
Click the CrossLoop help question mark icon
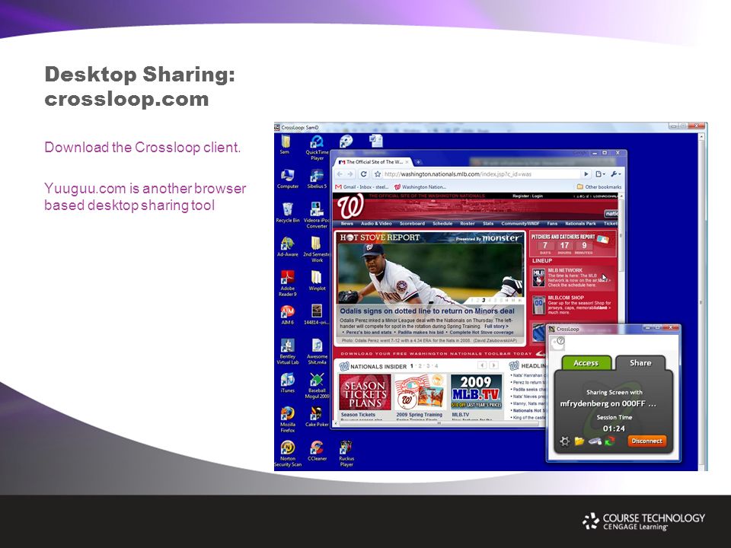coord(560,341)
